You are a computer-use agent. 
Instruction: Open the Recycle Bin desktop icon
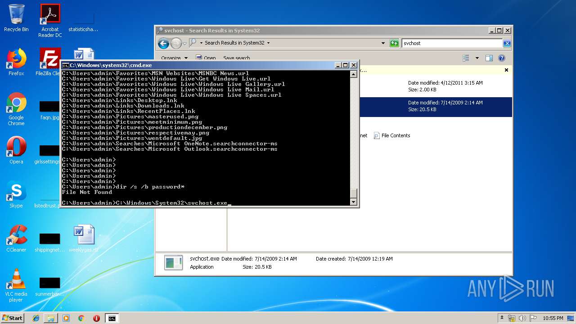point(16,18)
